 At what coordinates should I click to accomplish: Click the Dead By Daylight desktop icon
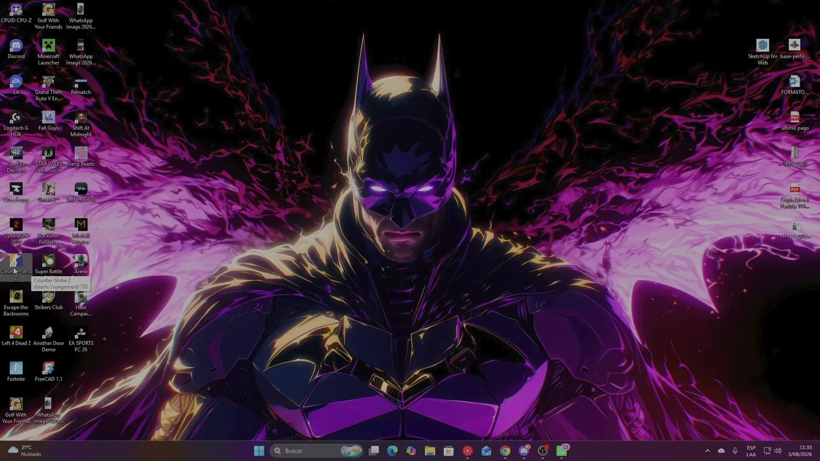(x=16, y=160)
